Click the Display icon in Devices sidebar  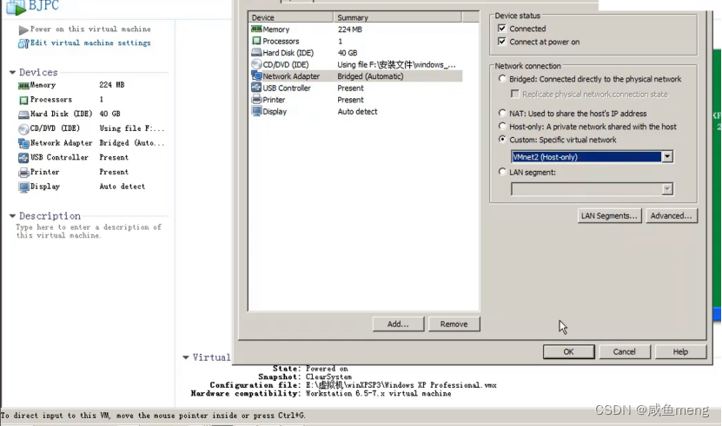(x=23, y=187)
